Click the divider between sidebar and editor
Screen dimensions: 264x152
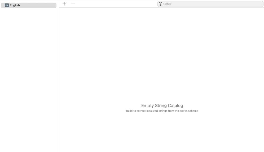coord(59,79)
